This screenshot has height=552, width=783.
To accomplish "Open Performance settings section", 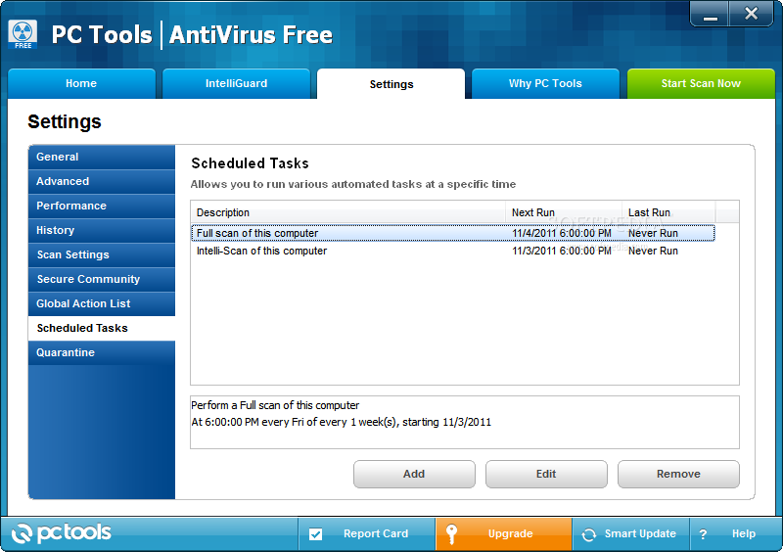I will click(x=102, y=206).
